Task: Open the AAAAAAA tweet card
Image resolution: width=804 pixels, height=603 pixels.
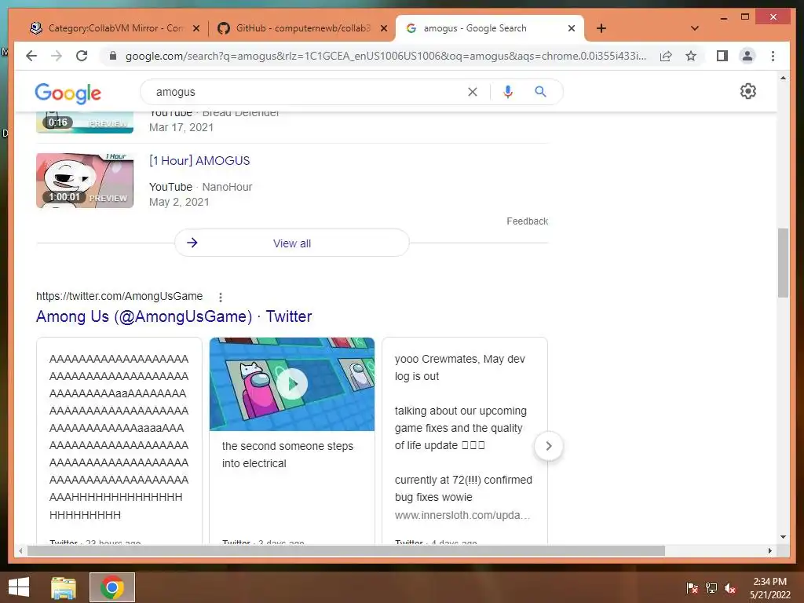Action: coord(119,441)
